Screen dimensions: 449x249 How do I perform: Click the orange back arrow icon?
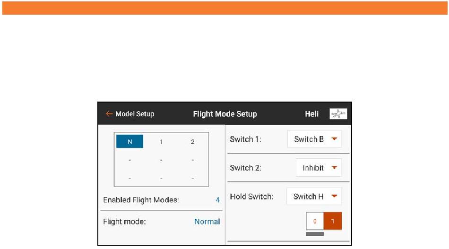point(109,114)
